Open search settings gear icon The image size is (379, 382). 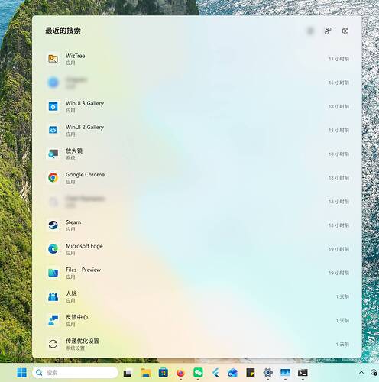click(345, 31)
